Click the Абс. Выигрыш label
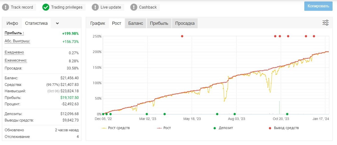The width and height of the screenshot is (337, 145). point(17,41)
